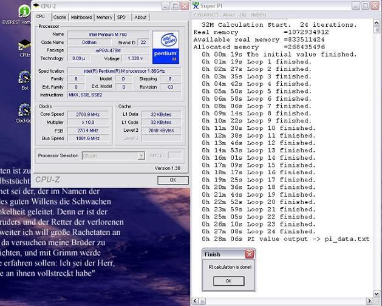Open the Mainboard tab
The width and height of the screenshot is (382, 306).
(81, 17)
